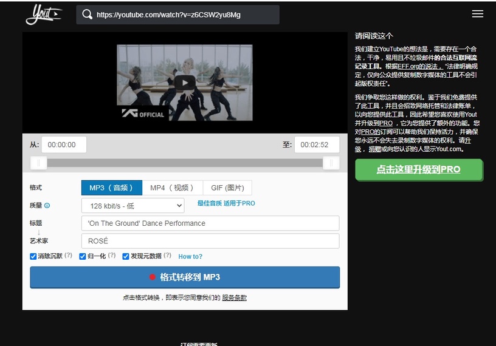Click the 从 start time field
The height and width of the screenshot is (346, 496).
[x=64, y=144]
